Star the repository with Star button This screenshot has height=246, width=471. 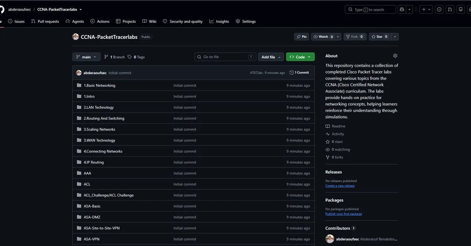pyautogui.click(x=380, y=37)
